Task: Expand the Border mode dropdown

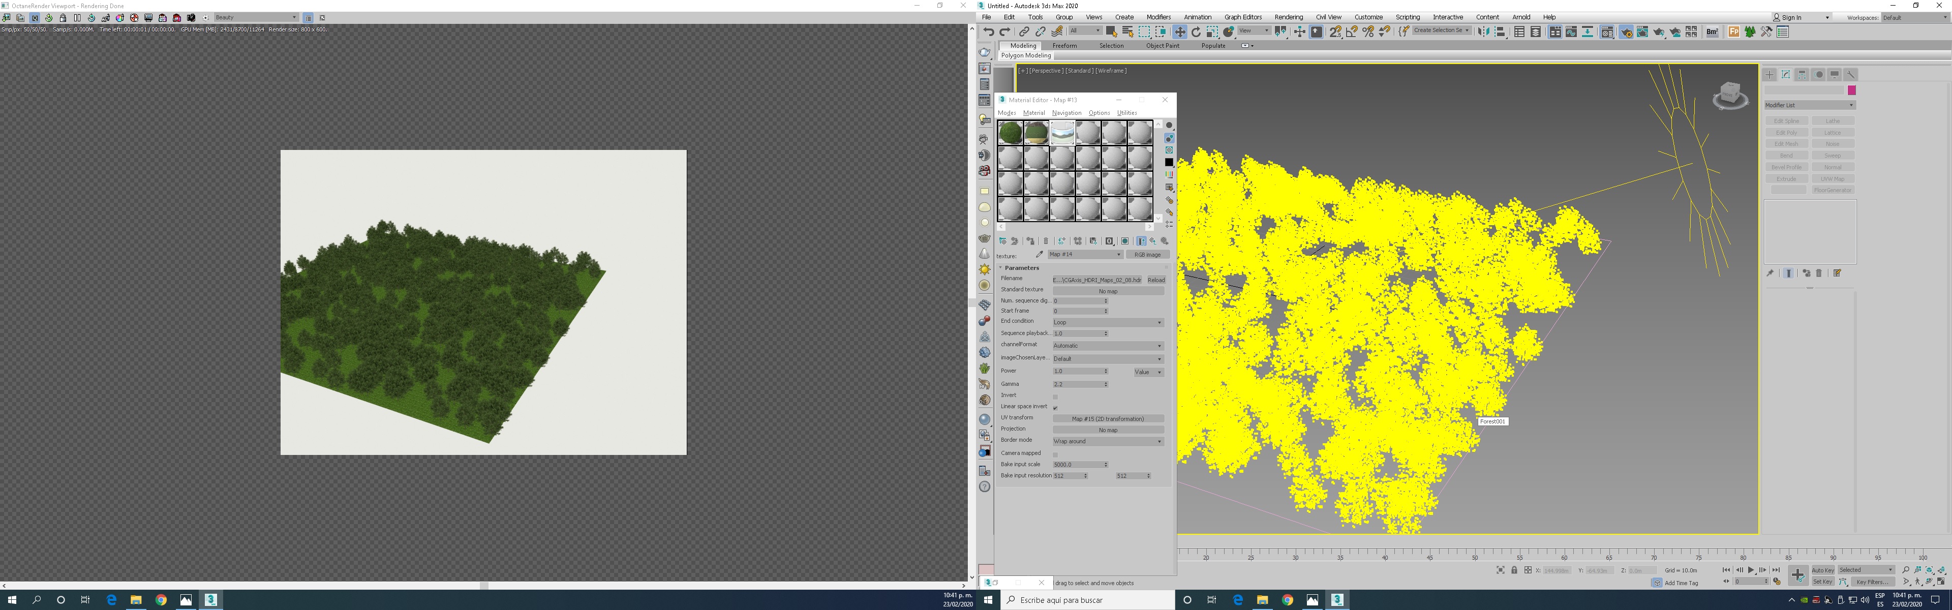Action: pos(1107,441)
